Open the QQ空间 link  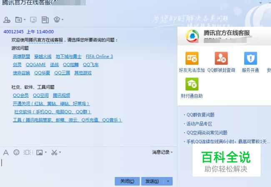(41, 96)
